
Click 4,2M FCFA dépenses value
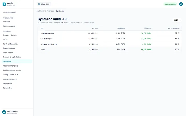(120, 44)
